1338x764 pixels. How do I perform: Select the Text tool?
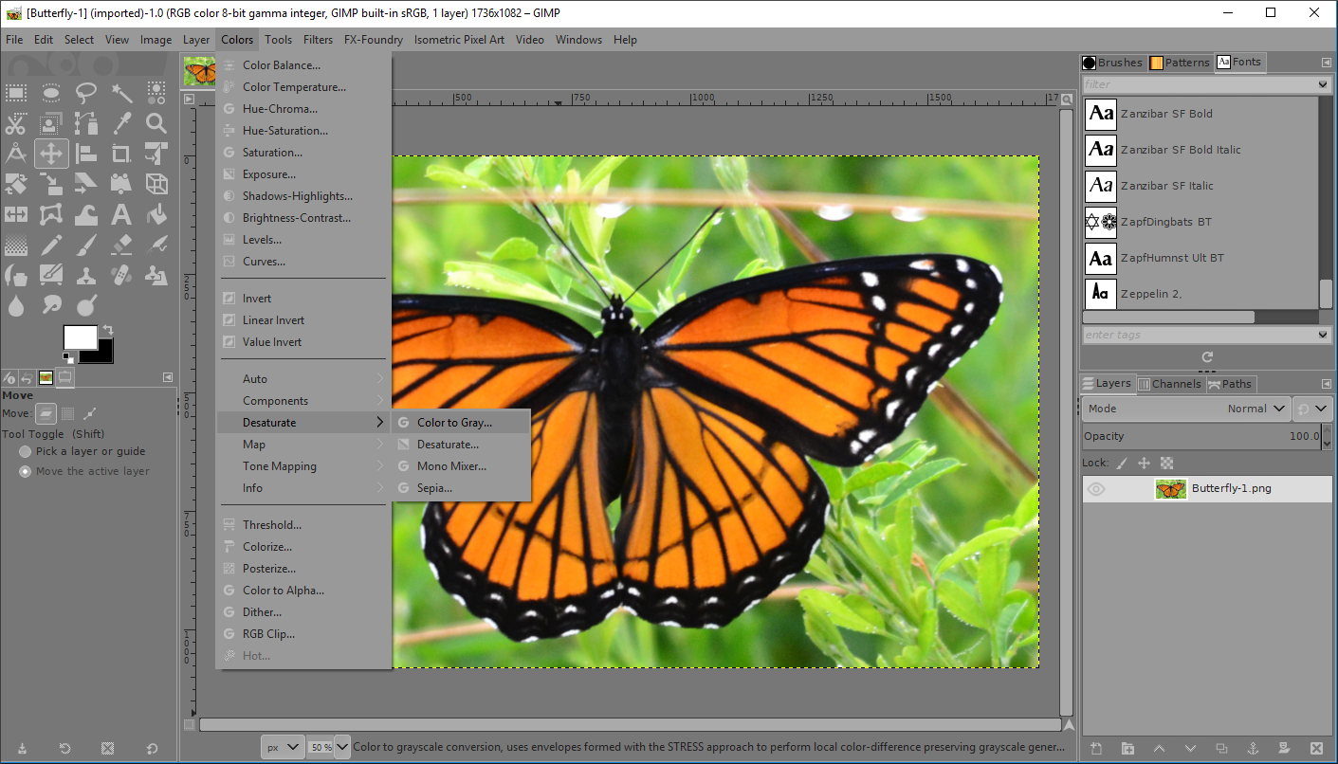122,213
